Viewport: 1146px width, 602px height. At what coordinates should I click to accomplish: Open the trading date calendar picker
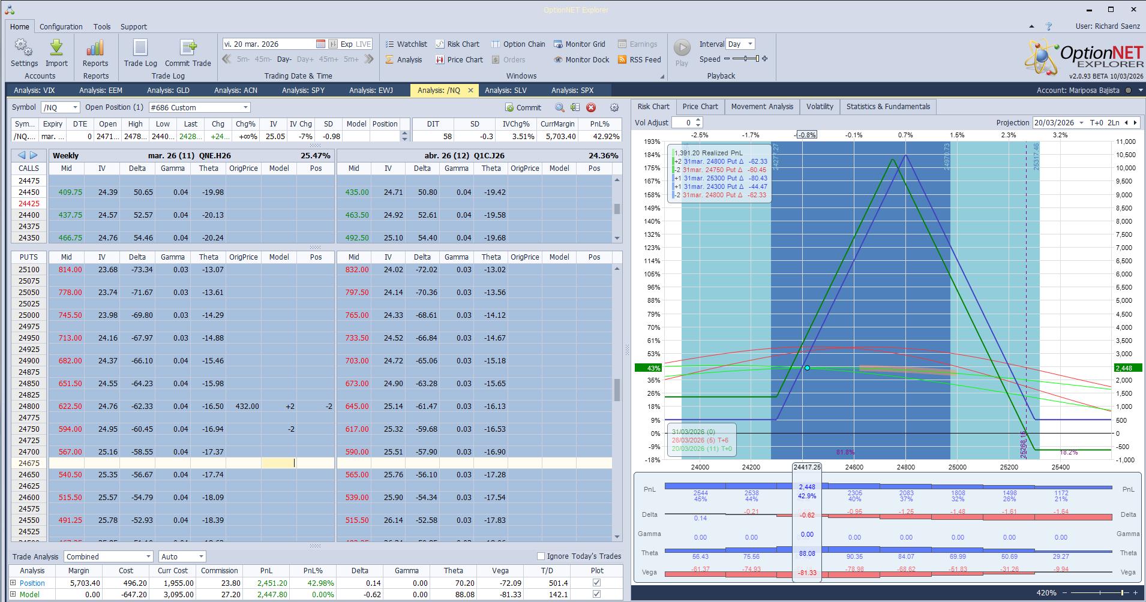coord(320,44)
